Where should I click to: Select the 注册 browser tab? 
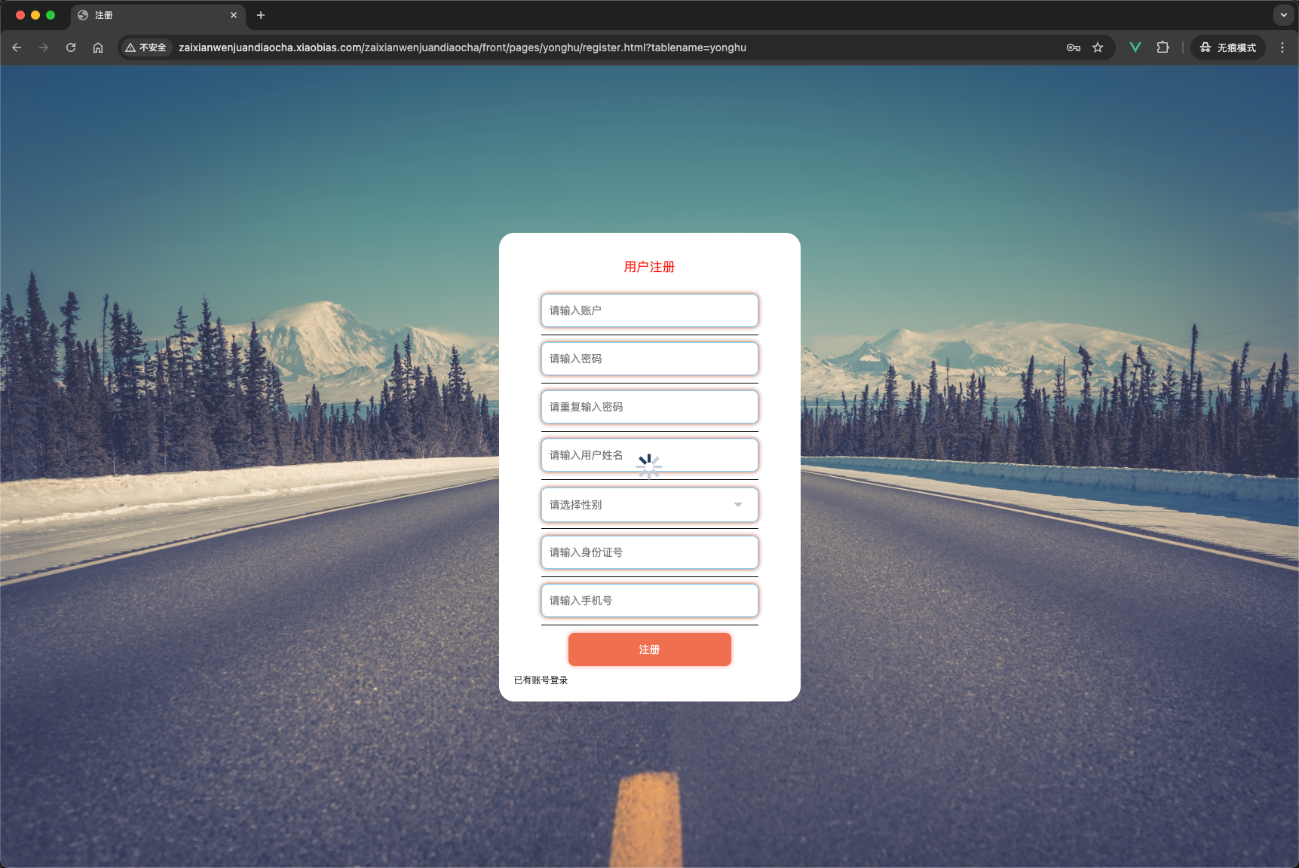pyautogui.click(x=158, y=15)
